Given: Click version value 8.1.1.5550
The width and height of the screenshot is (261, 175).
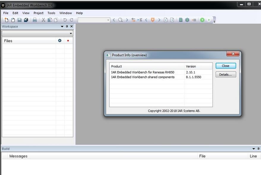Looking at the screenshot, I should tap(194, 77).
